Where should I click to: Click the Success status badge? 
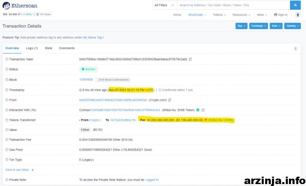click(x=88, y=70)
